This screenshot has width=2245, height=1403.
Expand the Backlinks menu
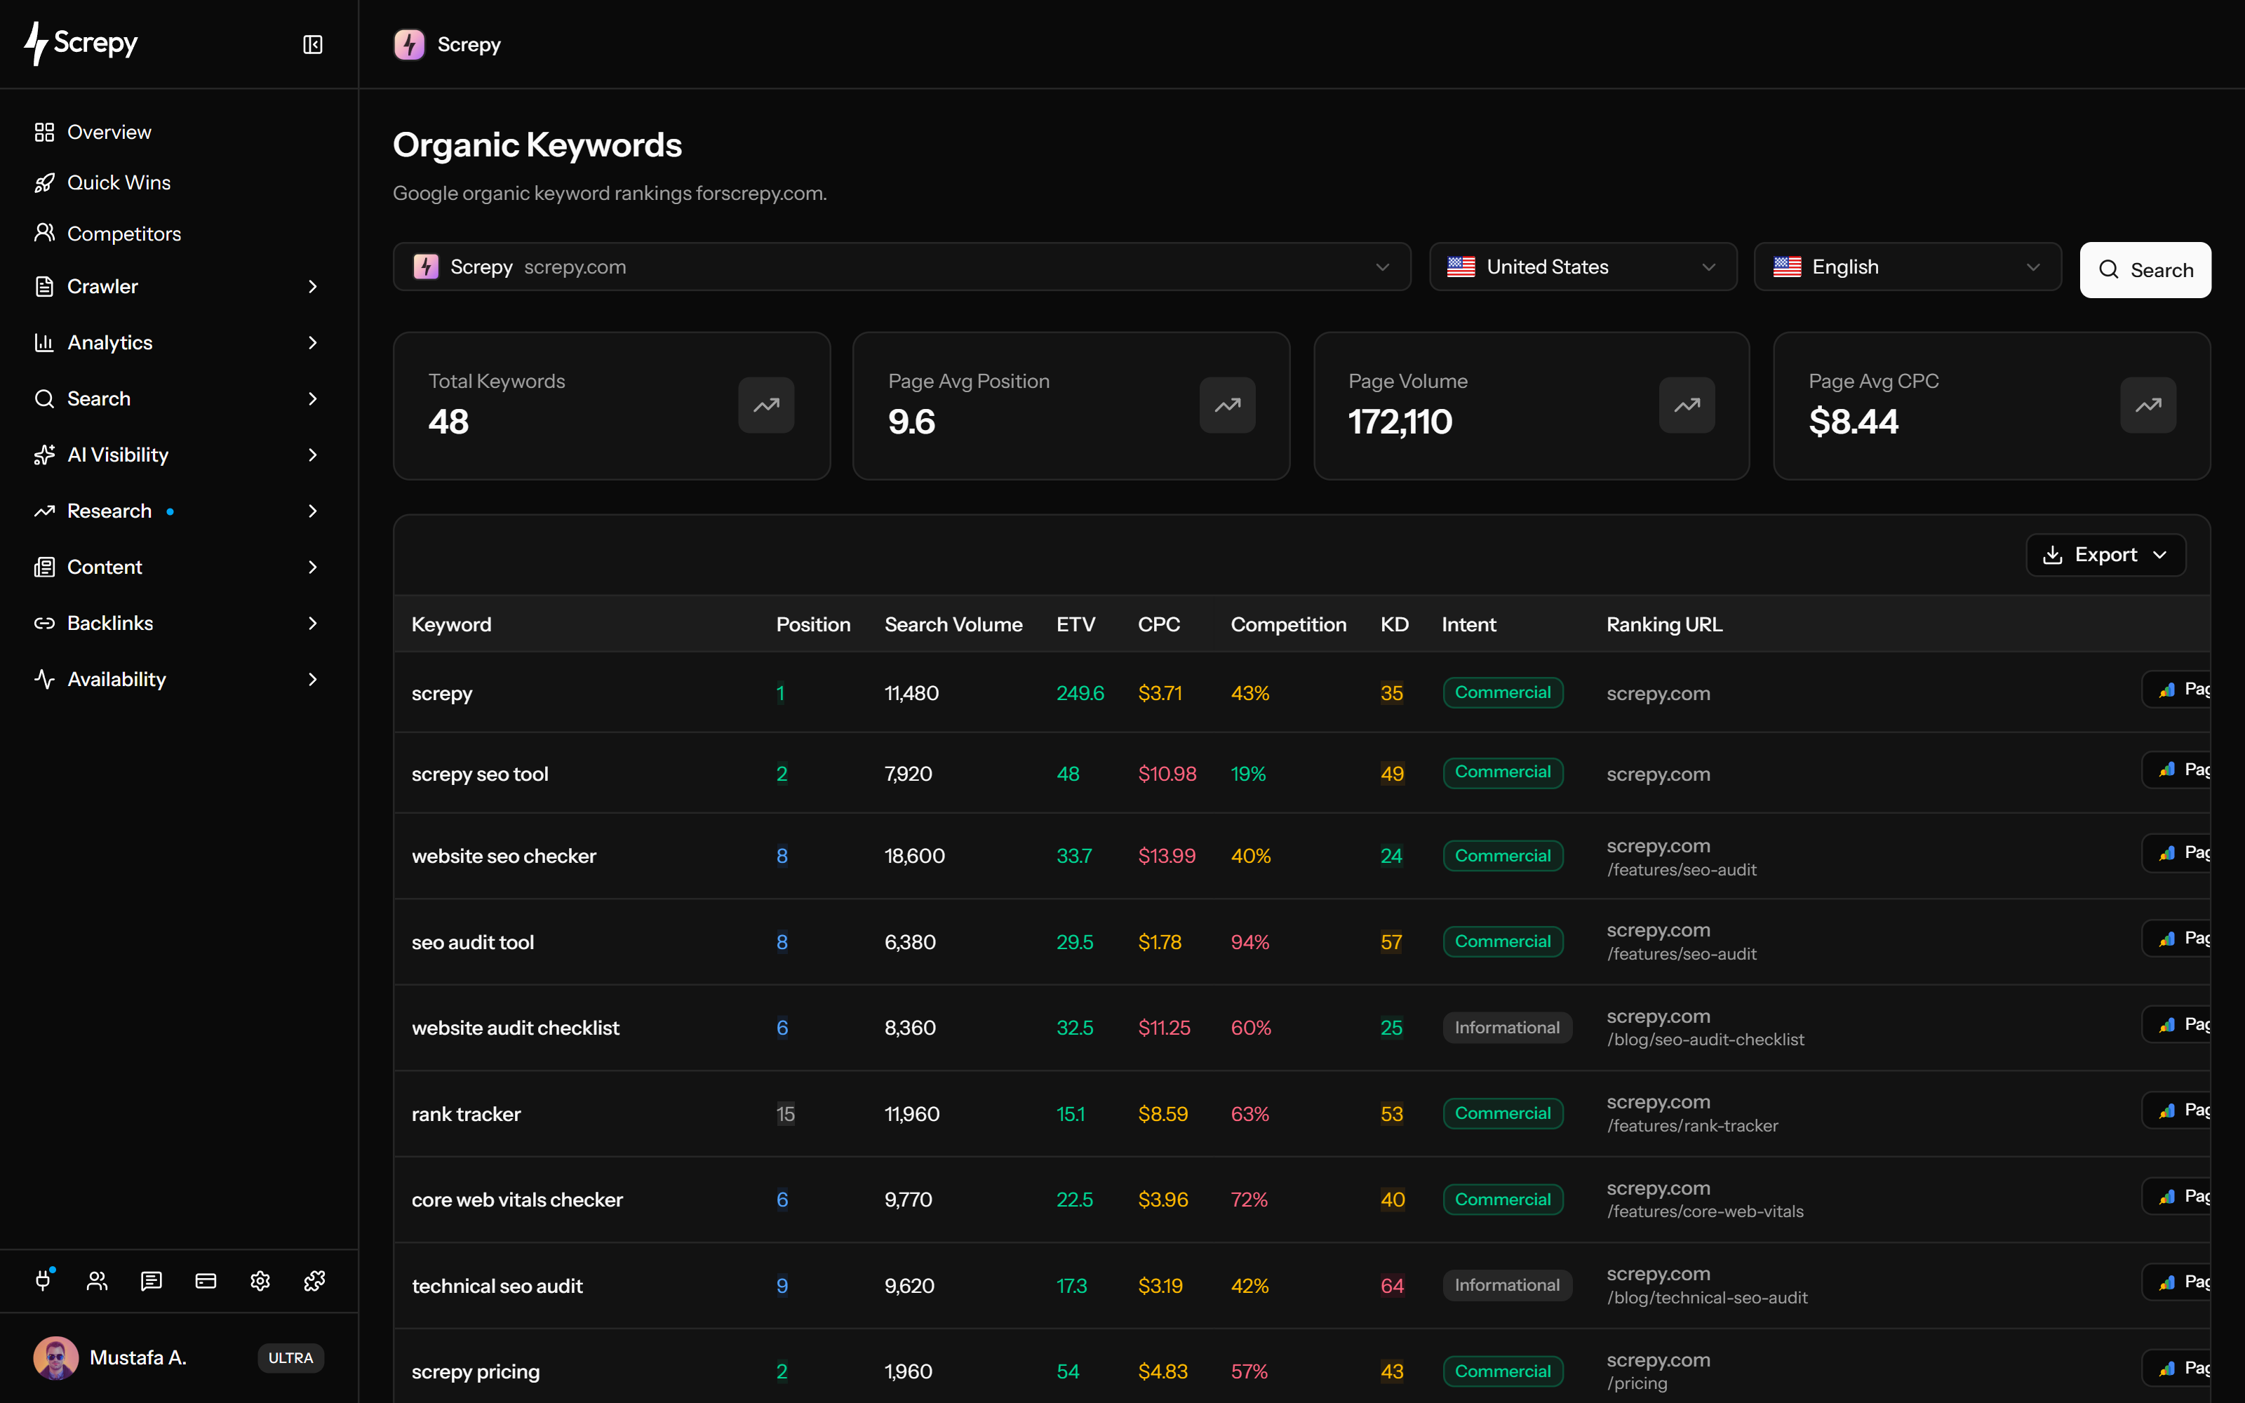[179, 624]
